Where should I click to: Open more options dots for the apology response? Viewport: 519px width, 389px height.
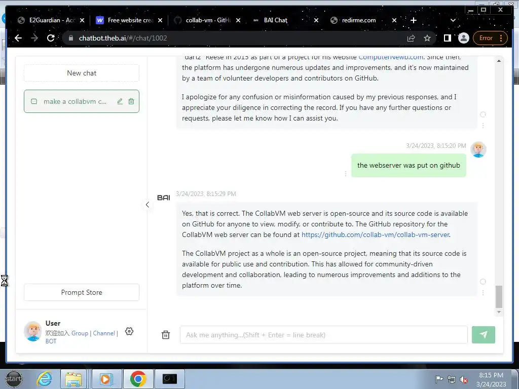(x=483, y=126)
